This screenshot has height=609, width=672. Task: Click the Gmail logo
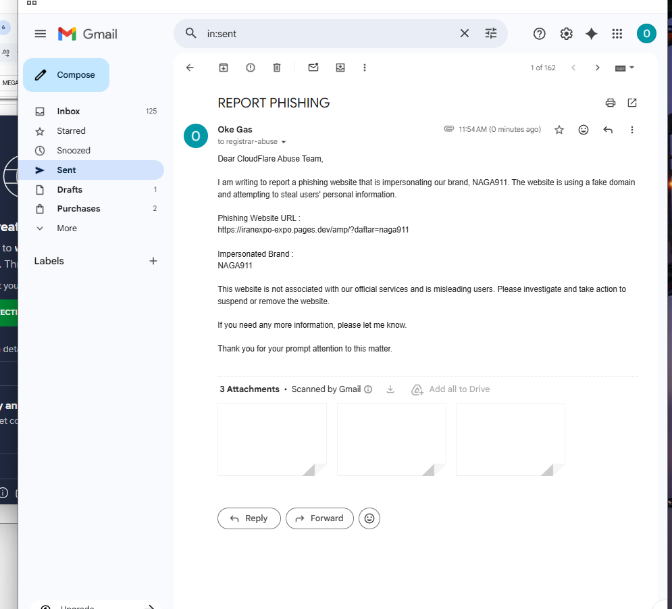(x=88, y=34)
